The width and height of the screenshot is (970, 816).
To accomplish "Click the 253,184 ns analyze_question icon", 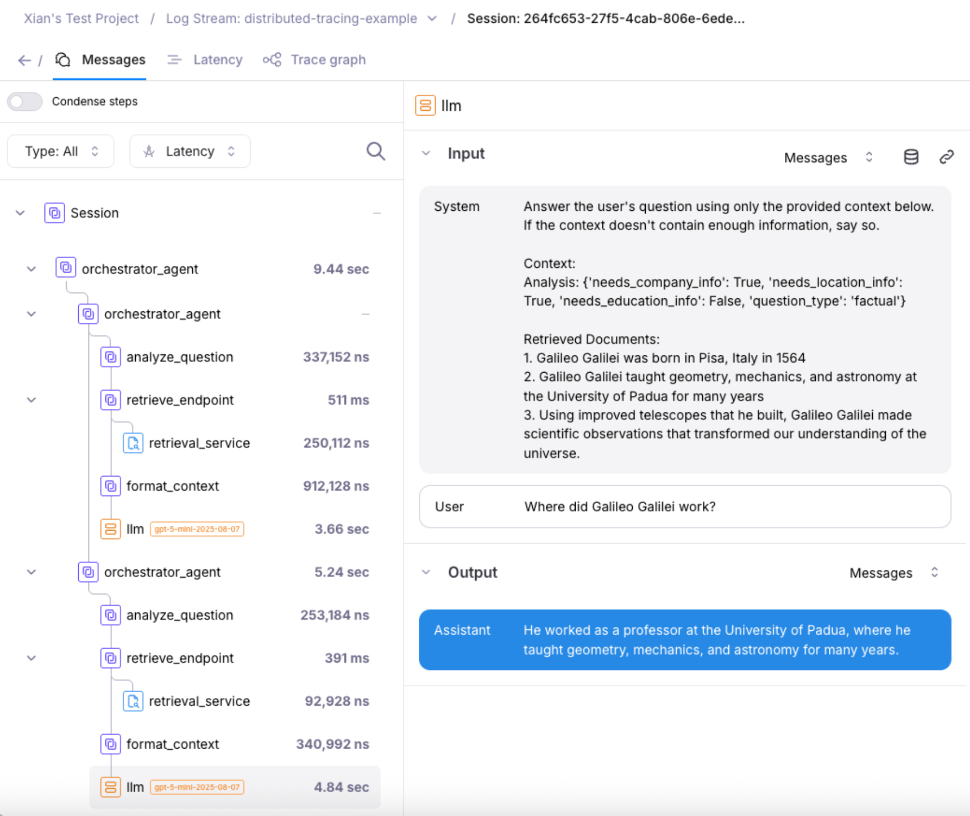I will [x=110, y=615].
